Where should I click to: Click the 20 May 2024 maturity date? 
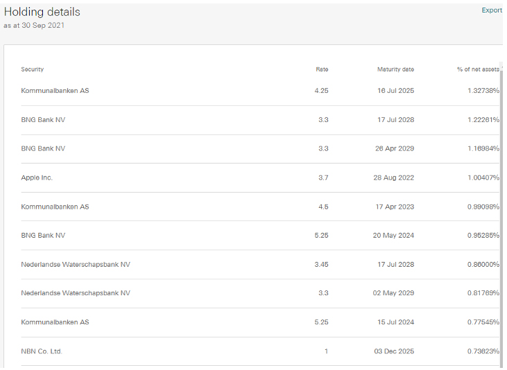(393, 236)
